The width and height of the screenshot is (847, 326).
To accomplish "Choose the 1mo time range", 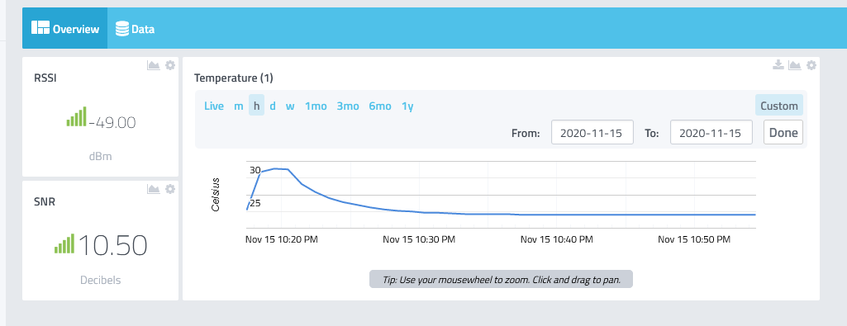I will [316, 106].
